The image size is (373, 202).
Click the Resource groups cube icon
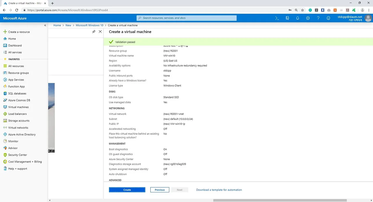click(x=5, y=73)
